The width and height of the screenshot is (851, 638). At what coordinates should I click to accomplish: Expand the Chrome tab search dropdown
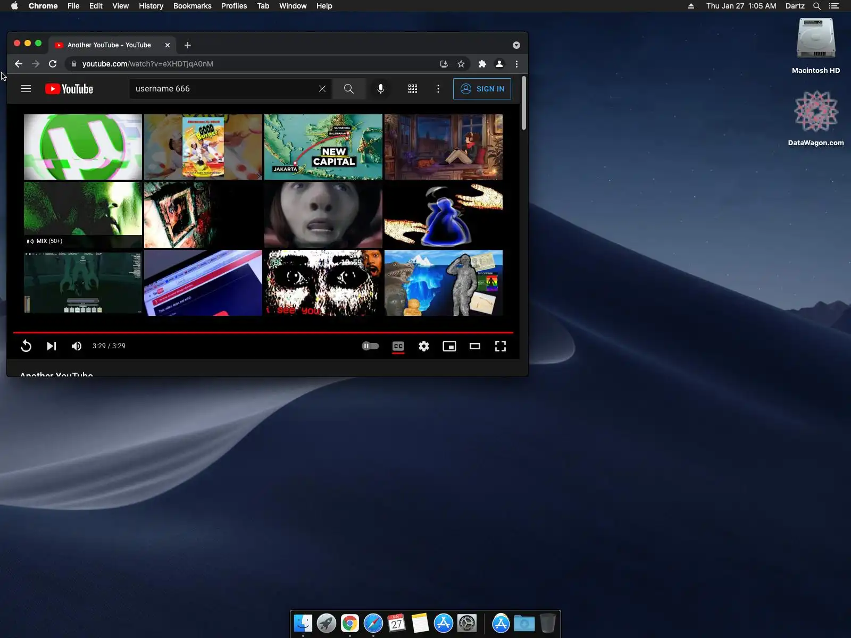(x=516, y=45)
